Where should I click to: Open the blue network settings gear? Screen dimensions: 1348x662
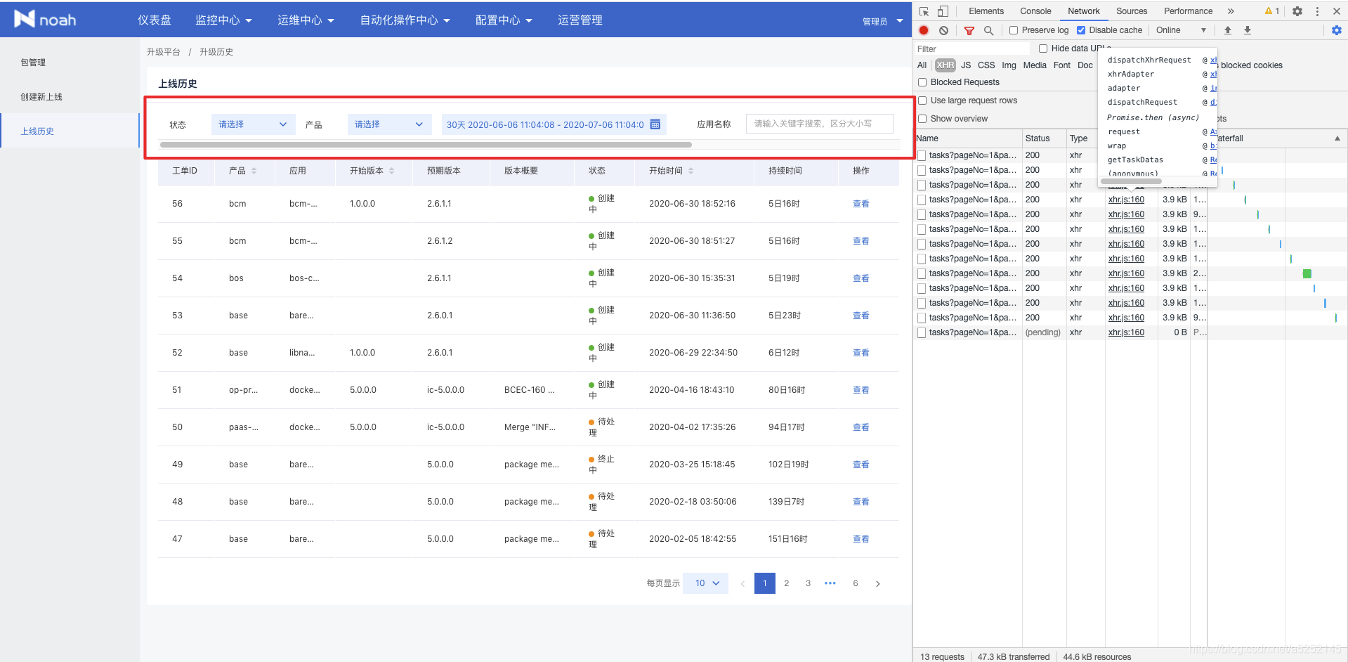pos(1337,30)
